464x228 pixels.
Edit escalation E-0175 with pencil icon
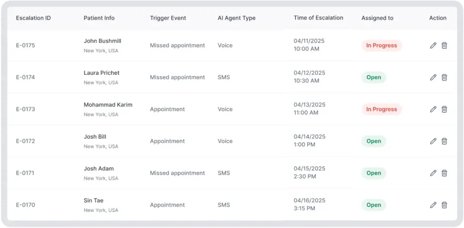pos(433,45)
